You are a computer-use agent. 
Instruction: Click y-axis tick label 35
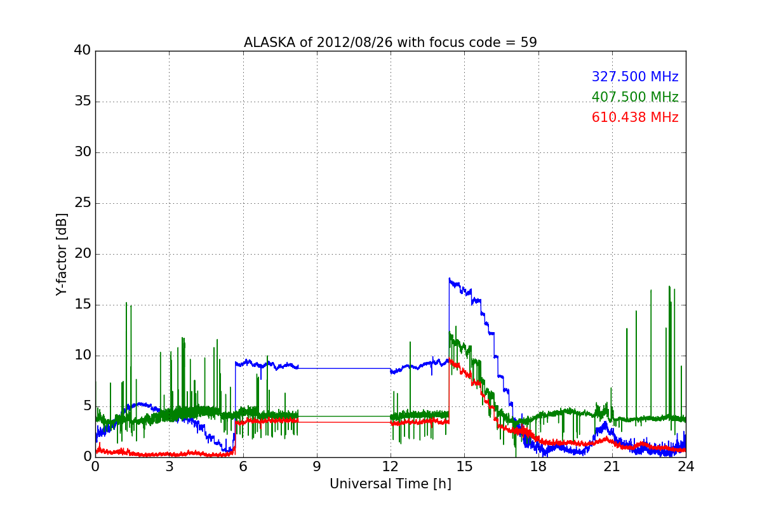82,102
